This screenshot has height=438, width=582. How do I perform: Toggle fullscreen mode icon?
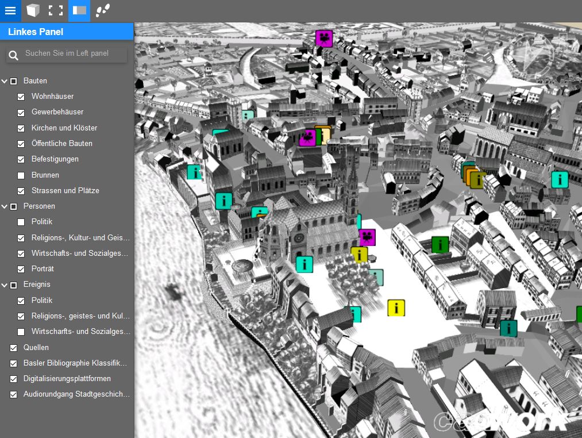[56, 10]
